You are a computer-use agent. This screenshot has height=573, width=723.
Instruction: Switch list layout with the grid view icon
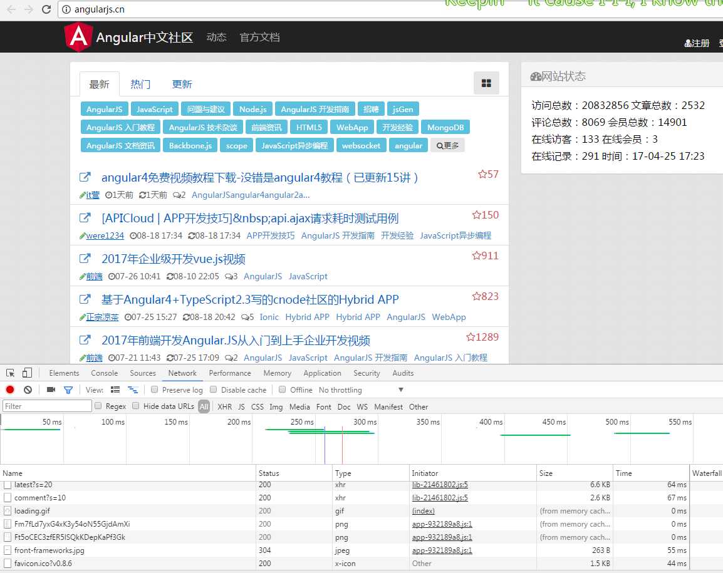coord(486,83)
